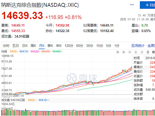Image resolution: width=155 pixels, height=116 pixels.
Task: Open 区间统计 interval statistics
Action: (x=138, y=46)
